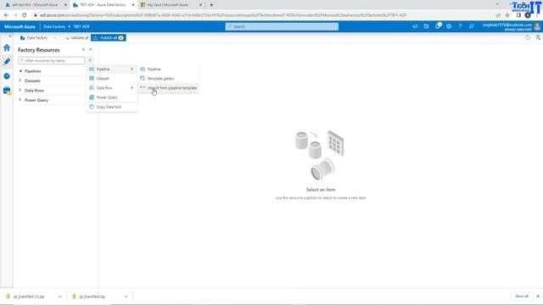Viewport: 543px width, 305px height.
Task: Collapse all Factory Resources with the double chevron icon
Action: [83, 50]
